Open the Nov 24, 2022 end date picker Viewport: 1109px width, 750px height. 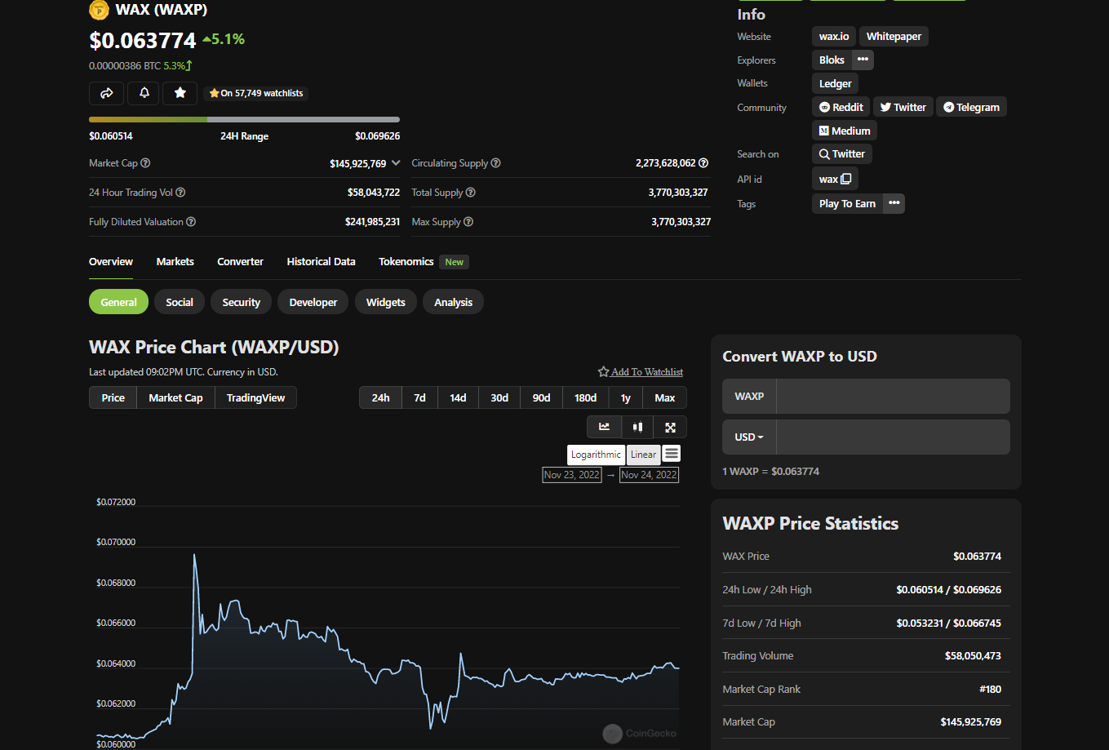click(649, 474)
